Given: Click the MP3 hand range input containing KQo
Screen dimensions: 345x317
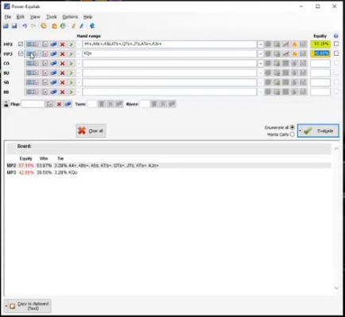Looking at the screenshot, I should (169, 53).
